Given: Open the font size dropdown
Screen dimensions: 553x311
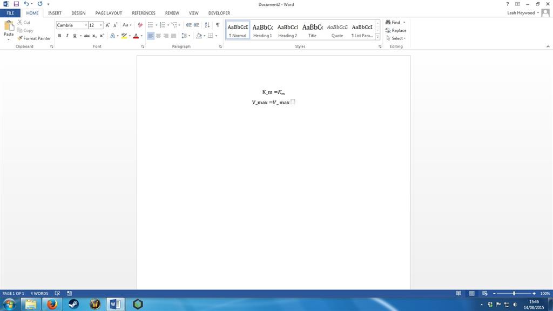Looking at the screenshot, I should coord(101,25).
